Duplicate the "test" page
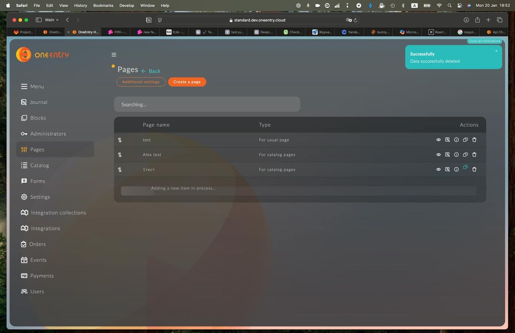The image size is (515, 333). [465, 140]
